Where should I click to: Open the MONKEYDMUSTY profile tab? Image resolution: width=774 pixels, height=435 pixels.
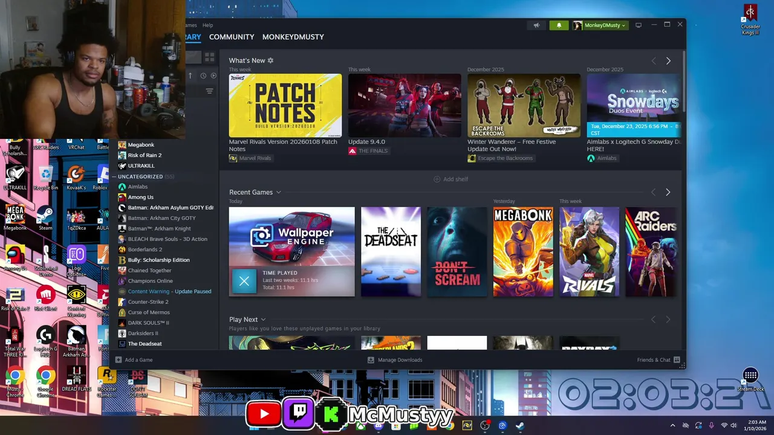[293, 37]
